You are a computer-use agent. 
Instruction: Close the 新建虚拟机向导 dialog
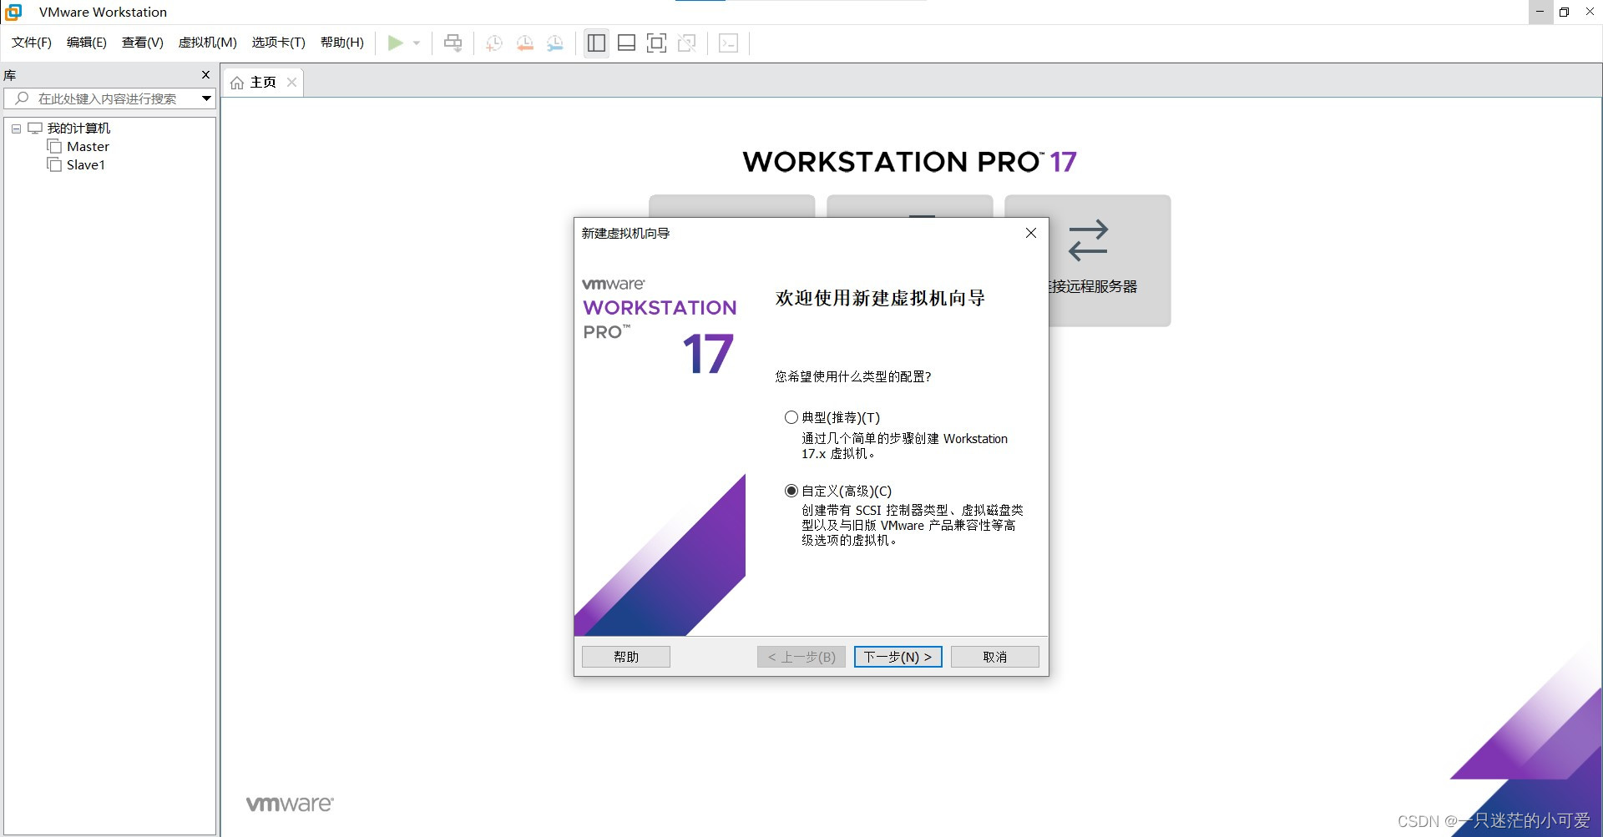1031,233
